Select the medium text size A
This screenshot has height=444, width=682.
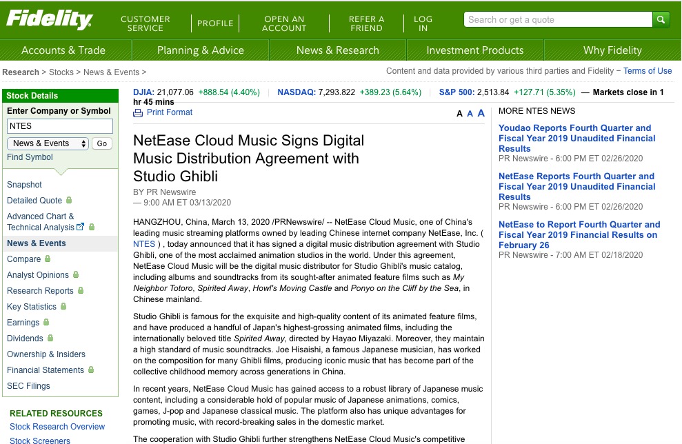click(470, 114)
